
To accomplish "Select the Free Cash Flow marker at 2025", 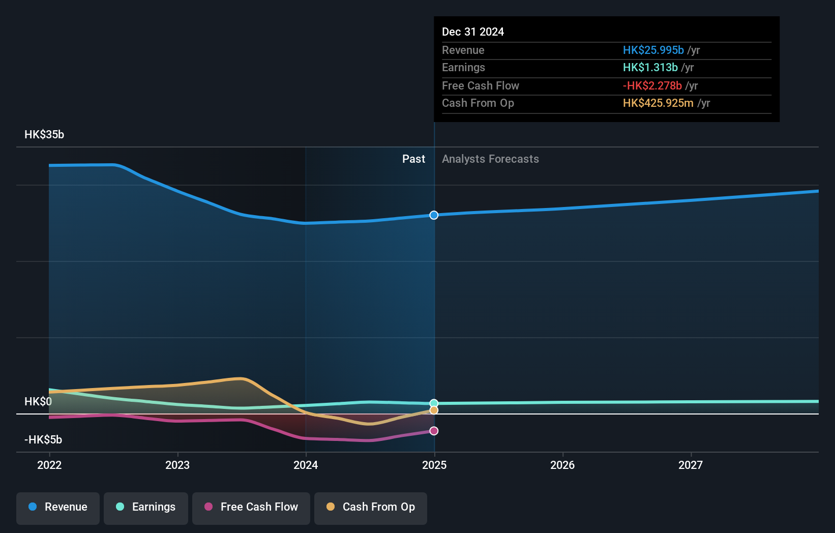I will 434,431.
